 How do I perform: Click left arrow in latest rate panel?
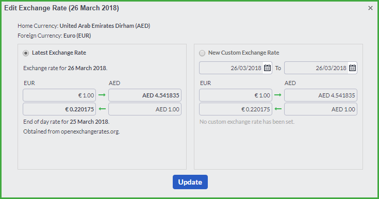[x=102, y=109]
